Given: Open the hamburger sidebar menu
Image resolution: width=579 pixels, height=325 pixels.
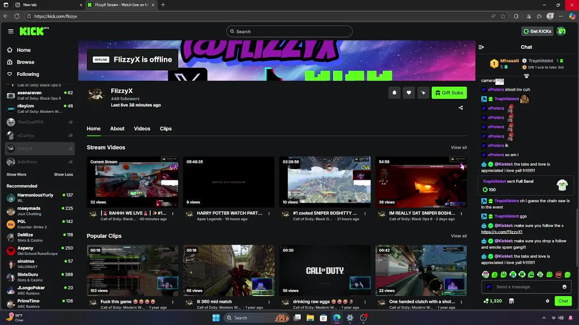Looking at the screenshot, I should [x=11, y=31].
